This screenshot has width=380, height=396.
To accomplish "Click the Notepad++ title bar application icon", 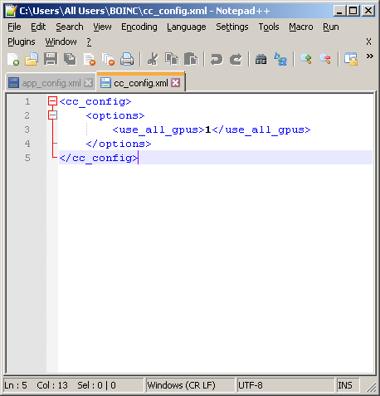I will click(11, 11).
